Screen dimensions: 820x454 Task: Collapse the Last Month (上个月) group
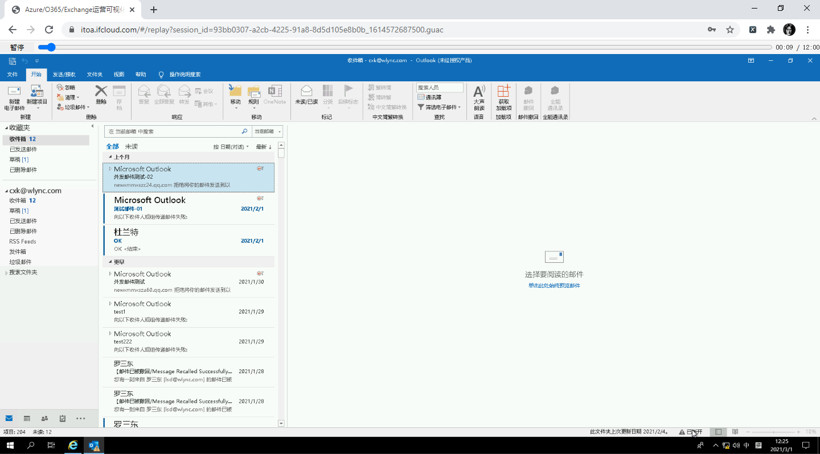click(x=110, y=157)
